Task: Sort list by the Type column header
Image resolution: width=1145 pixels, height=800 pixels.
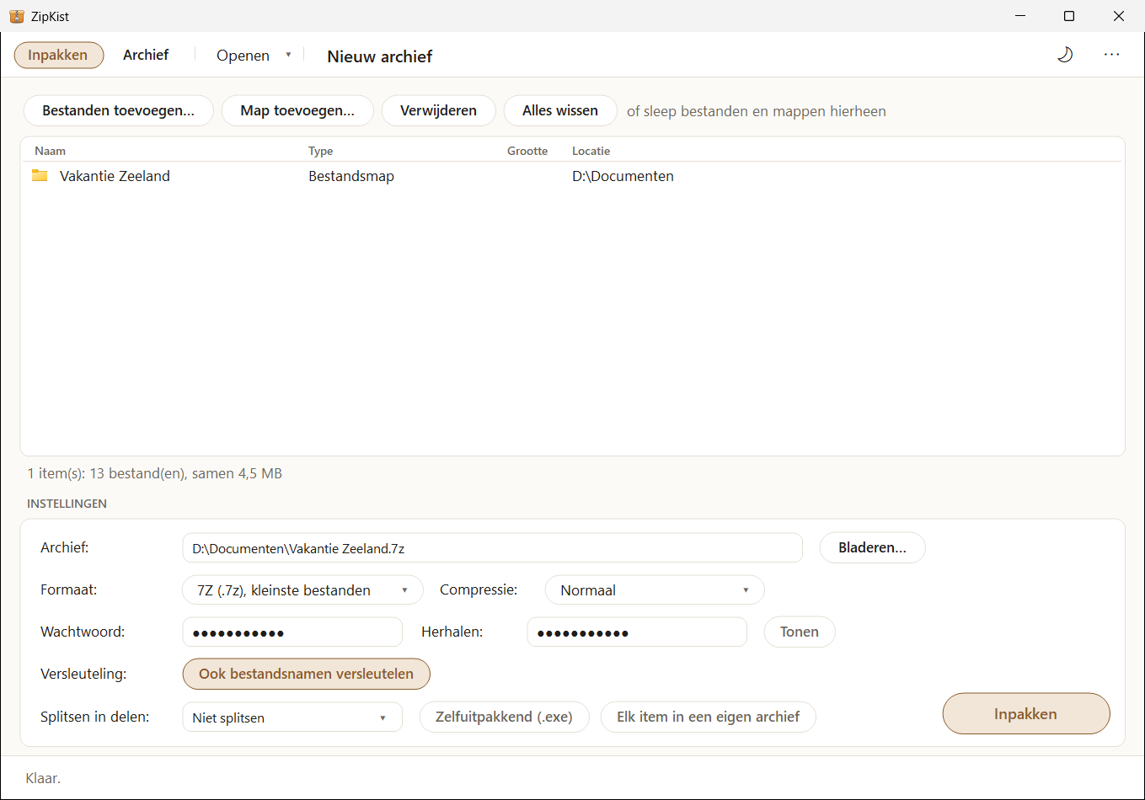Action: [320, 151]
